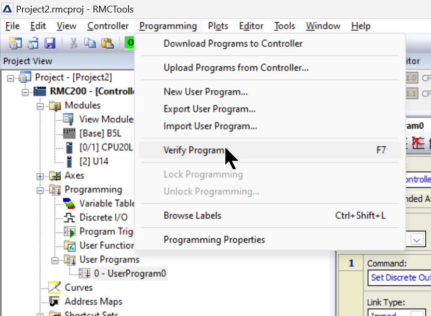
Task: Open the Edit menu
Action: pyautogui.click(x=38, y=26)
